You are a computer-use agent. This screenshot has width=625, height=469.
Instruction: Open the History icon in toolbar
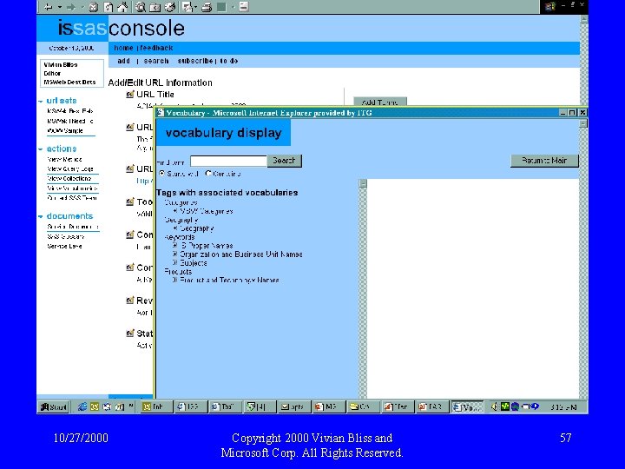tap(170, 7)
